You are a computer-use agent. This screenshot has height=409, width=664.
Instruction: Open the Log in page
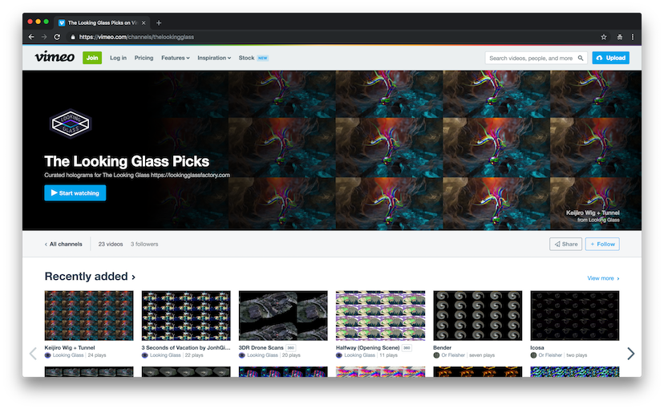118,58
